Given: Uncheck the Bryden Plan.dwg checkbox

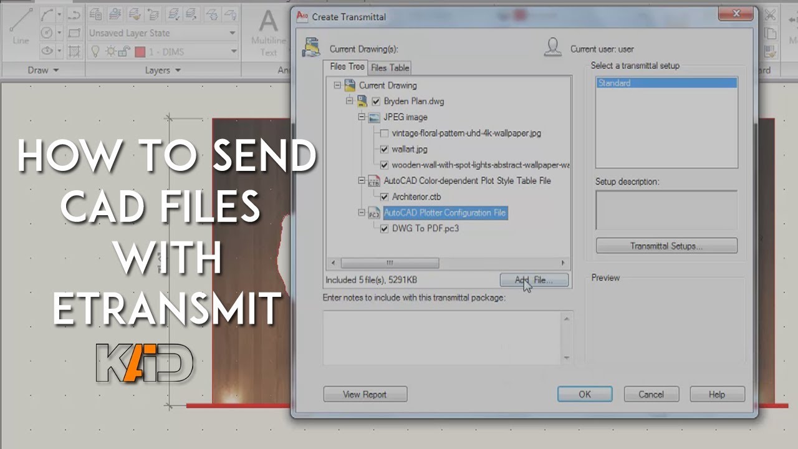Looking at the screenshot, I should (x=376, y=101).
